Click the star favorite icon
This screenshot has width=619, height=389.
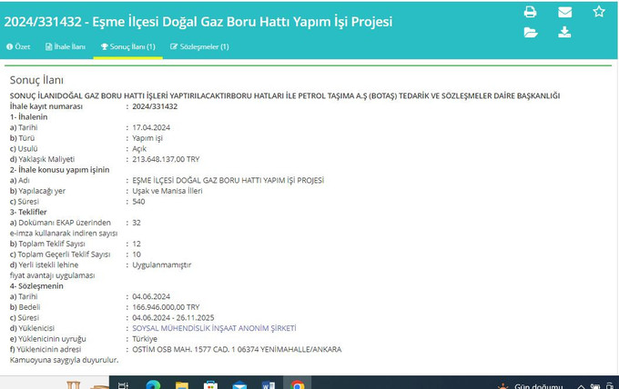pyautogui.click(x=599, y=12)
